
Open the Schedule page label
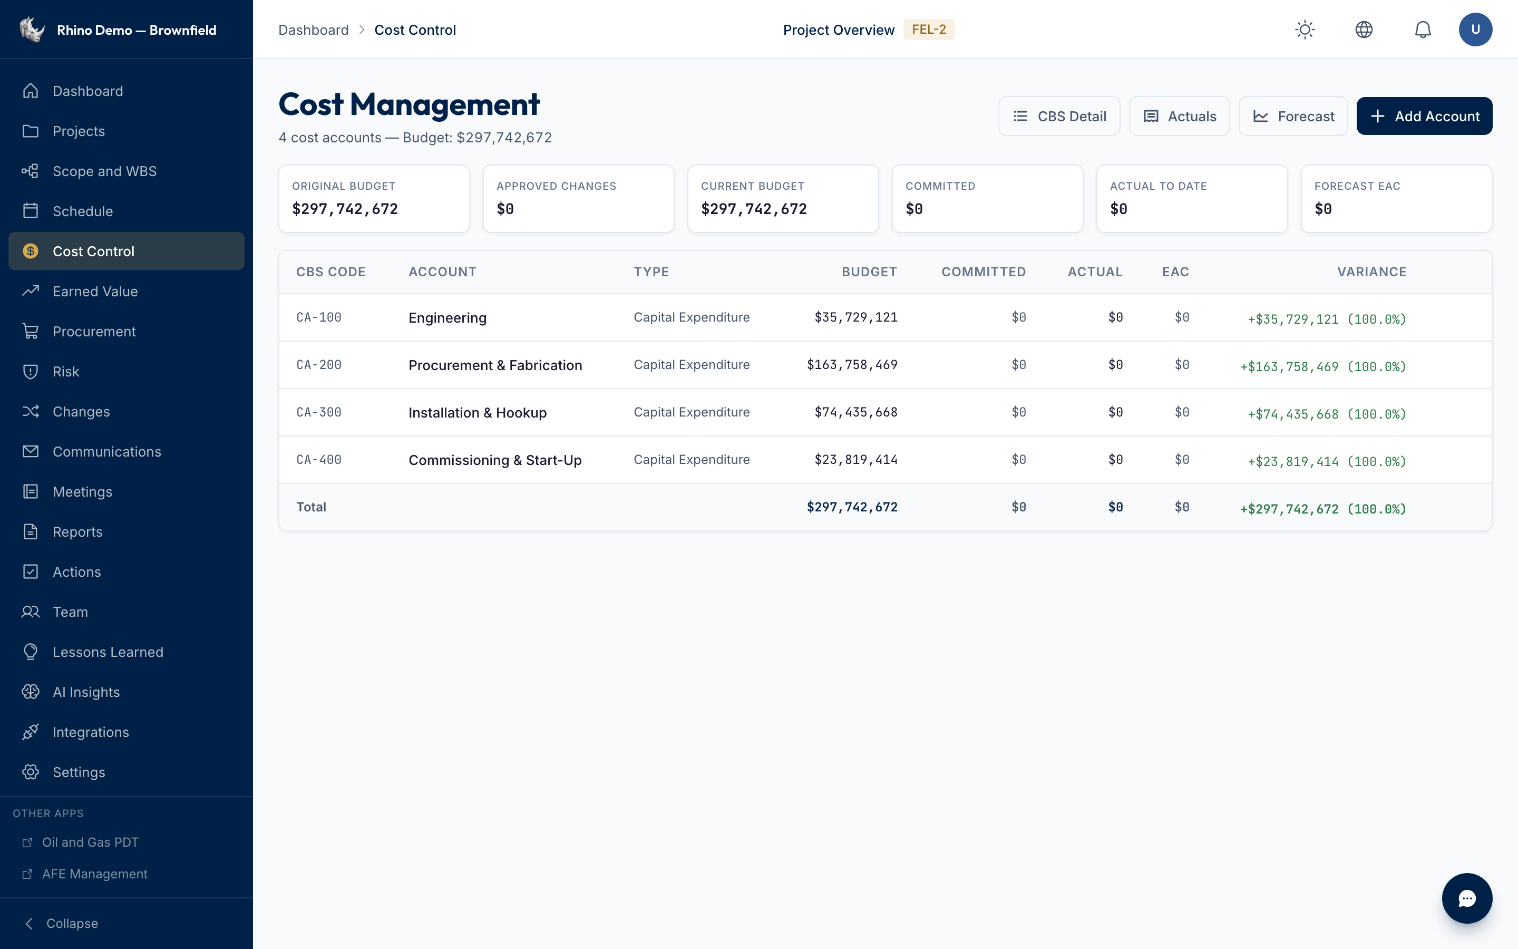tap(83, 211)
